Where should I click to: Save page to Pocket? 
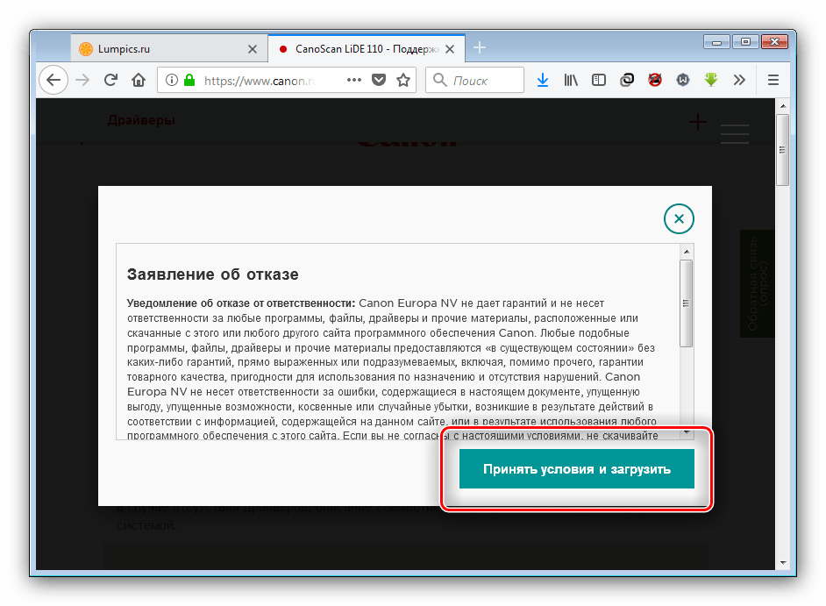[379, 81]
